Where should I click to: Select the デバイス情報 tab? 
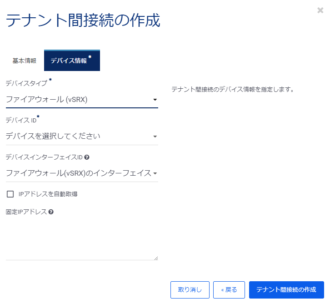click(71, 61)
